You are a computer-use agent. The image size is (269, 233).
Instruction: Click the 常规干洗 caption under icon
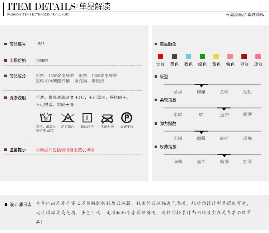[x=127, y=127]
